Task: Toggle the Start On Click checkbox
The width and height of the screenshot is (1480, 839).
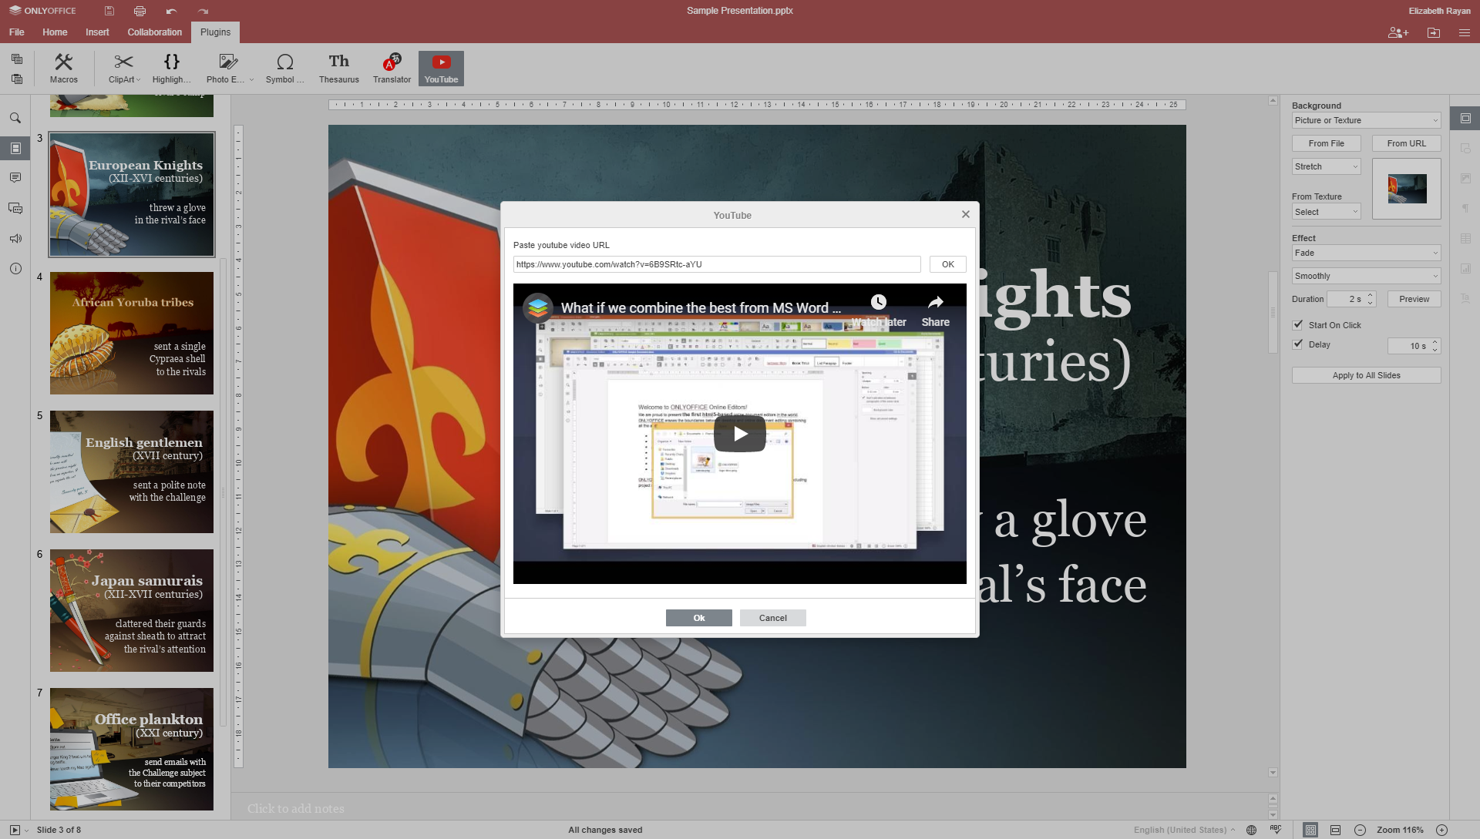Action: pos(1297,324)
